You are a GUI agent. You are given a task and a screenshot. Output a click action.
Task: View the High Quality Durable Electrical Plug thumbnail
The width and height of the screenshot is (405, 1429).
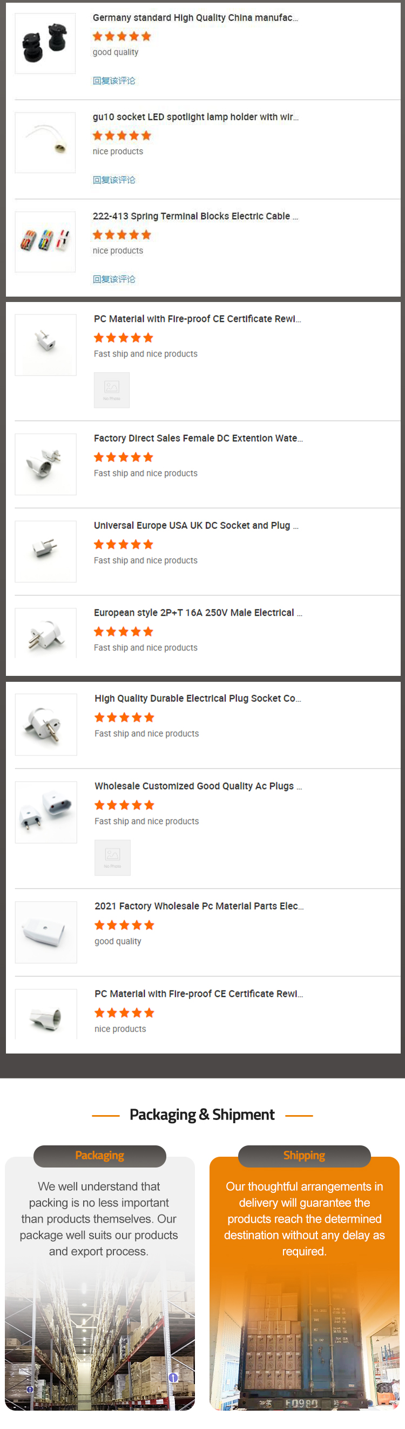pos(46,724)
